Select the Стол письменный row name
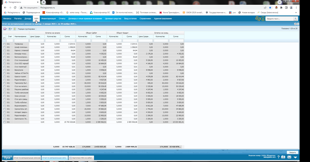This screenshot has width=310, height=162. (21, 60)
